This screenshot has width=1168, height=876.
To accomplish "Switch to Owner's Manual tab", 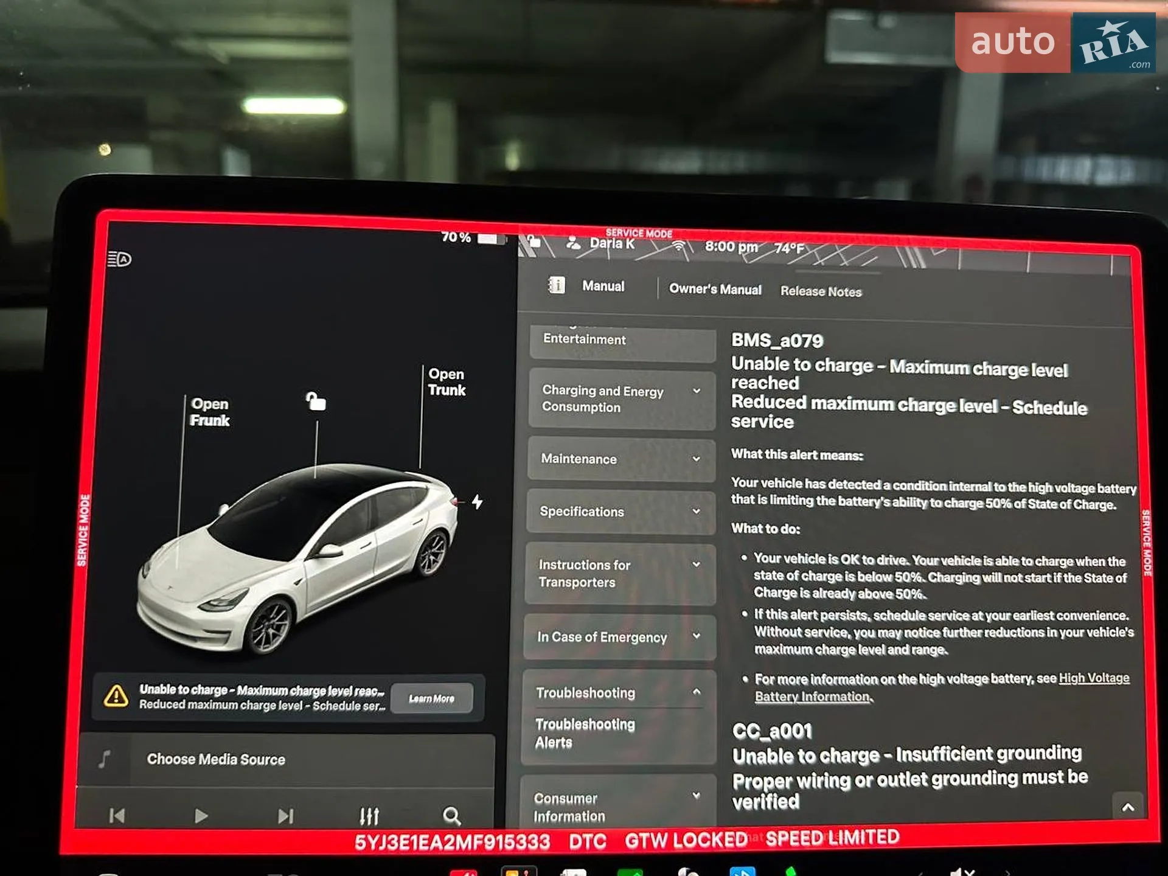I will 715,289.
